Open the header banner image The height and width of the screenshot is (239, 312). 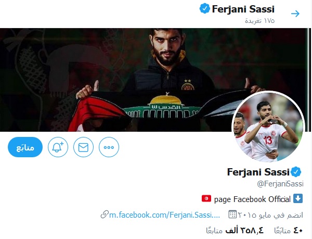pos(155,80)
